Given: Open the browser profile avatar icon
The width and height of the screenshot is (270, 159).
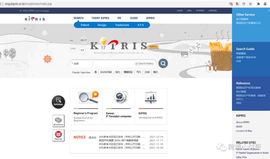Looking at the screenshot, I should click(x=265, y=4).
